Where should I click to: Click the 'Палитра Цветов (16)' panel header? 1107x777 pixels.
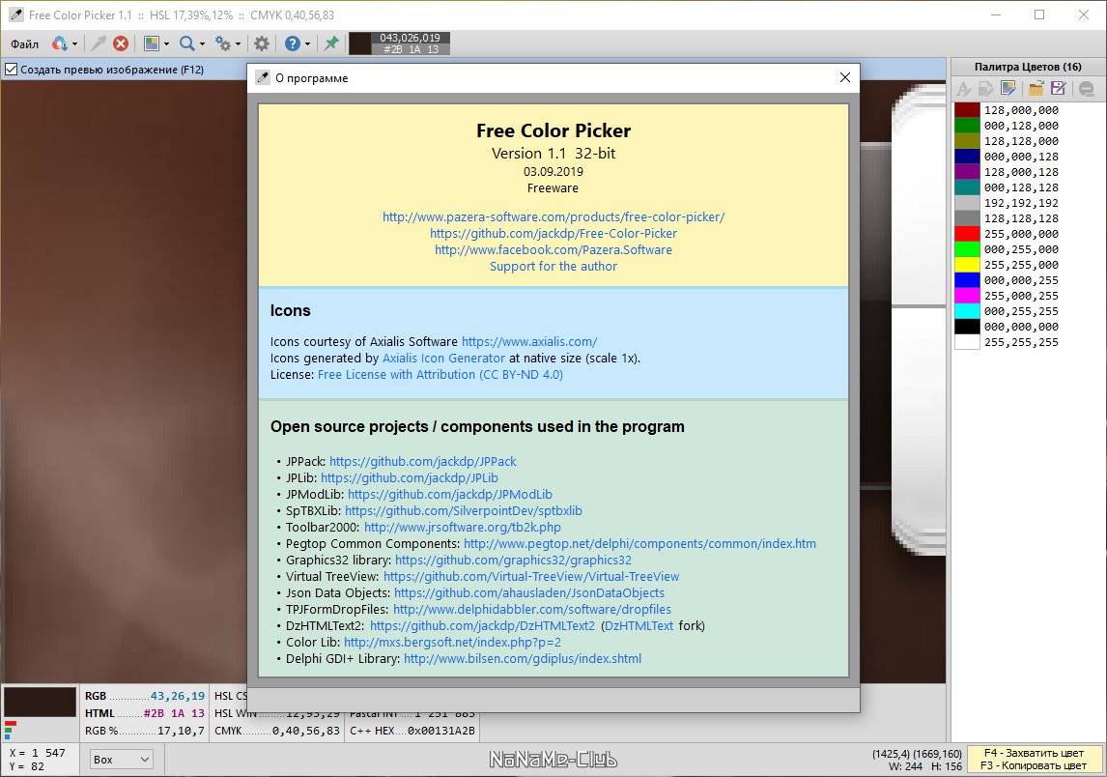1028,67
